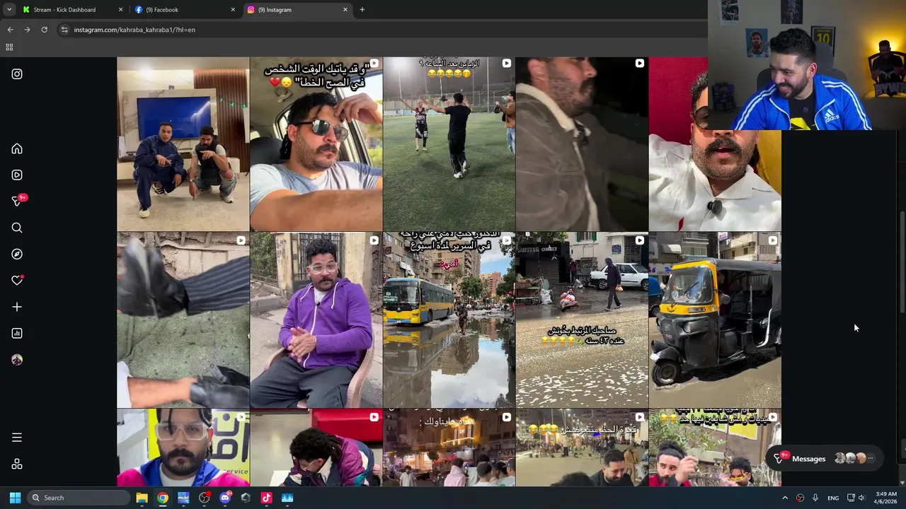Viewport: 906px width, 509px height.
Task: Open reel with bus on flooded street
Action: coord(449,320)
